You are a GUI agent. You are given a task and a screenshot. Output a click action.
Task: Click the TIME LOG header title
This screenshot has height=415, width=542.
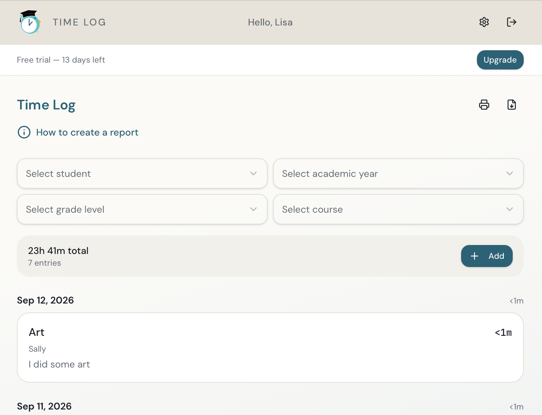pos(79,22)
